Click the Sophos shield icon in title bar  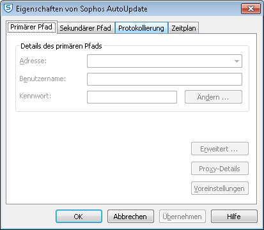point(8,8)
